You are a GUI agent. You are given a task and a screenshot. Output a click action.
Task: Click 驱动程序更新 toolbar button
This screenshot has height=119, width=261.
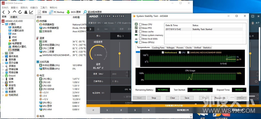click(x=93, y=12)
